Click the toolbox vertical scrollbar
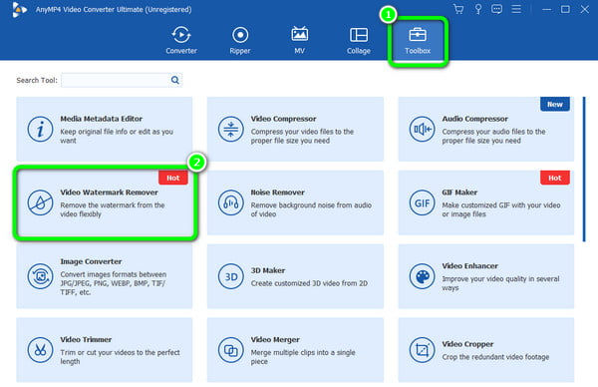Screen dimensions: 598x387 coord(584,170)
